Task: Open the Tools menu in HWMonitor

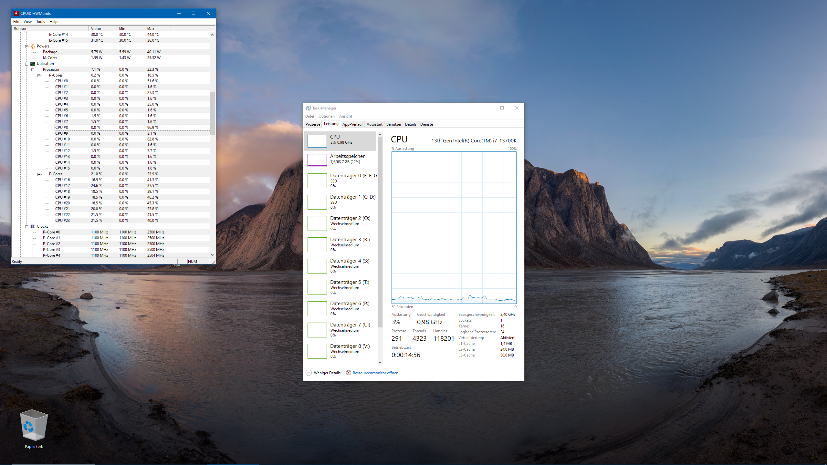Action: click(x=40, y=22)
